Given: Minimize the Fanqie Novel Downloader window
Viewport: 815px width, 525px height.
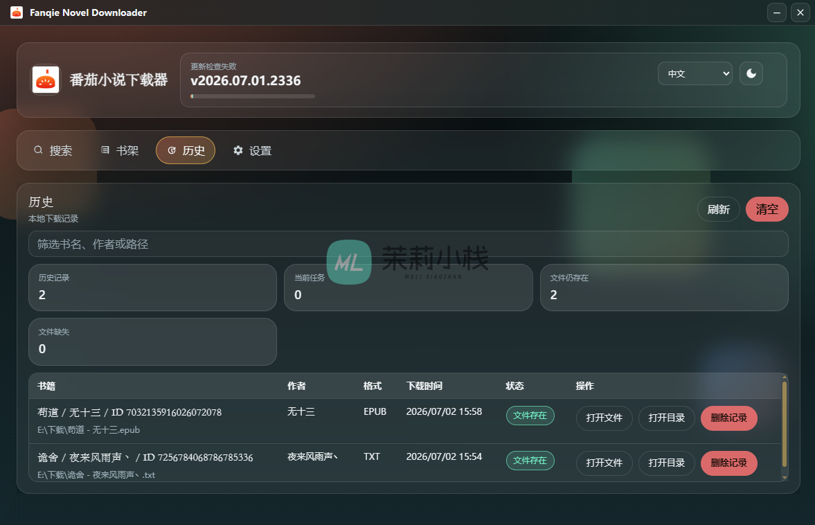Looking at the screenshot, I should point(776,12).
